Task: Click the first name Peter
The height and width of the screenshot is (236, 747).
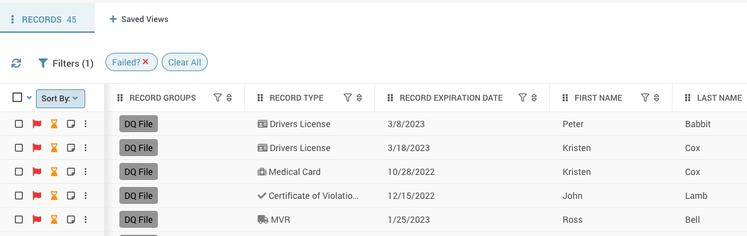Action: click(x=573, y=124)
